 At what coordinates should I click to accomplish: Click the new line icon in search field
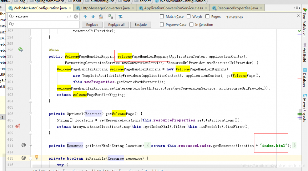coord(69,17)
